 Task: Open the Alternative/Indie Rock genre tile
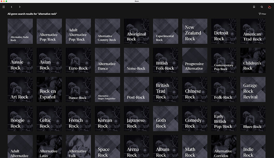20,31
